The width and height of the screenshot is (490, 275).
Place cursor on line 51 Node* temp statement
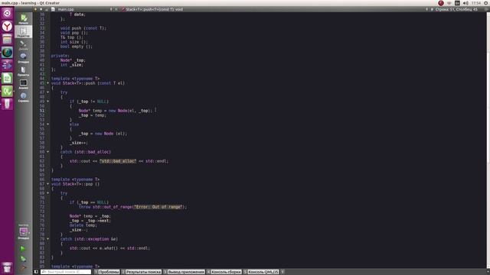point(116,111)
